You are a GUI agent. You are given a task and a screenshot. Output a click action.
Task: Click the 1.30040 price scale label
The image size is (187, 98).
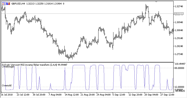[x=179, y=30]
